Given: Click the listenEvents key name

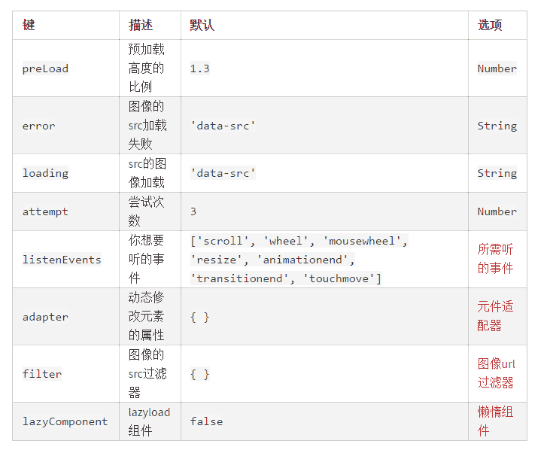Looking at the screenshot, I should (x=62, y=260).
